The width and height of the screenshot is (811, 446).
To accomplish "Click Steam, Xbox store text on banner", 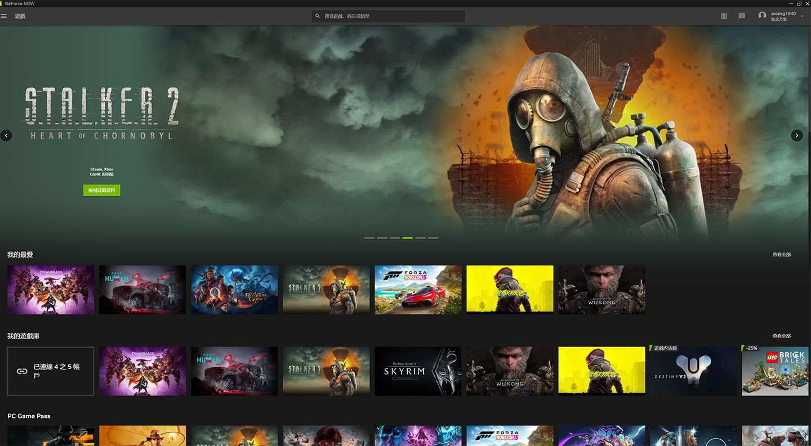I will point(101,169).
